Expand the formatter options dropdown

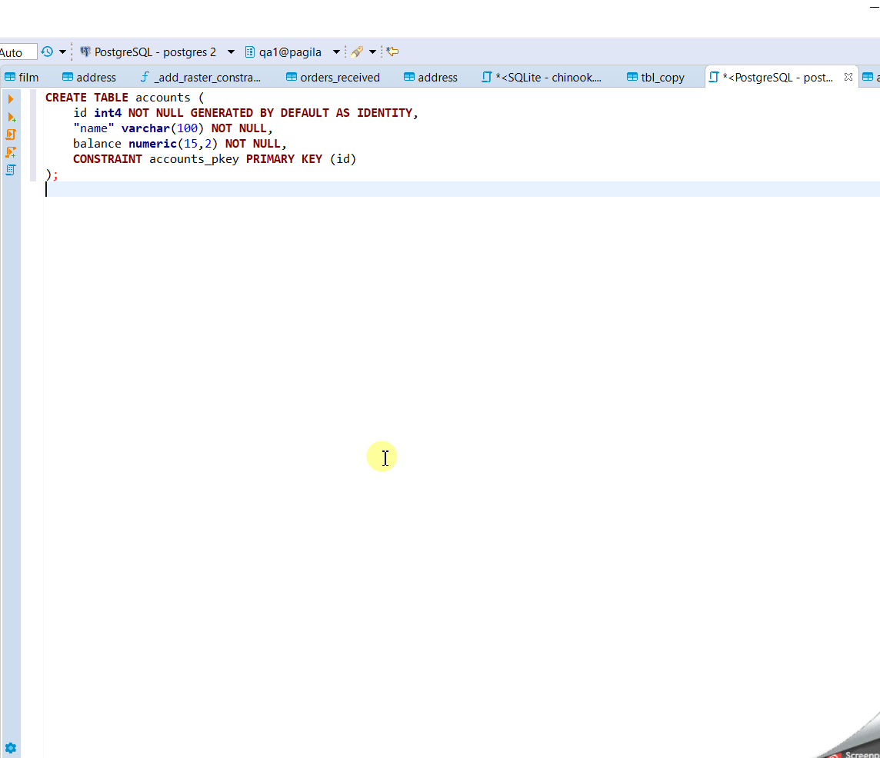(372, 52)
